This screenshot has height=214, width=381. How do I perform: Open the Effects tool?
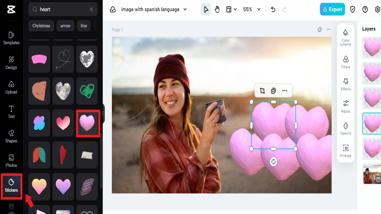[x=346, y=84]
